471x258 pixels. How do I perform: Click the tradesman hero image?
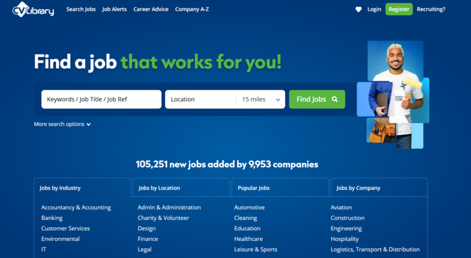(393, 95)
